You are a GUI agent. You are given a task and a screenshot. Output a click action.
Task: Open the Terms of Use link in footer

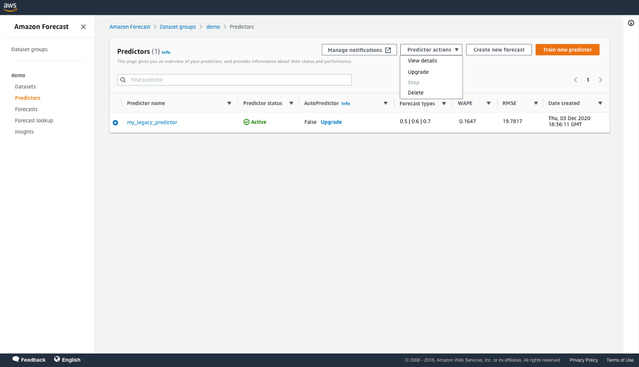[x=620, y=360]
